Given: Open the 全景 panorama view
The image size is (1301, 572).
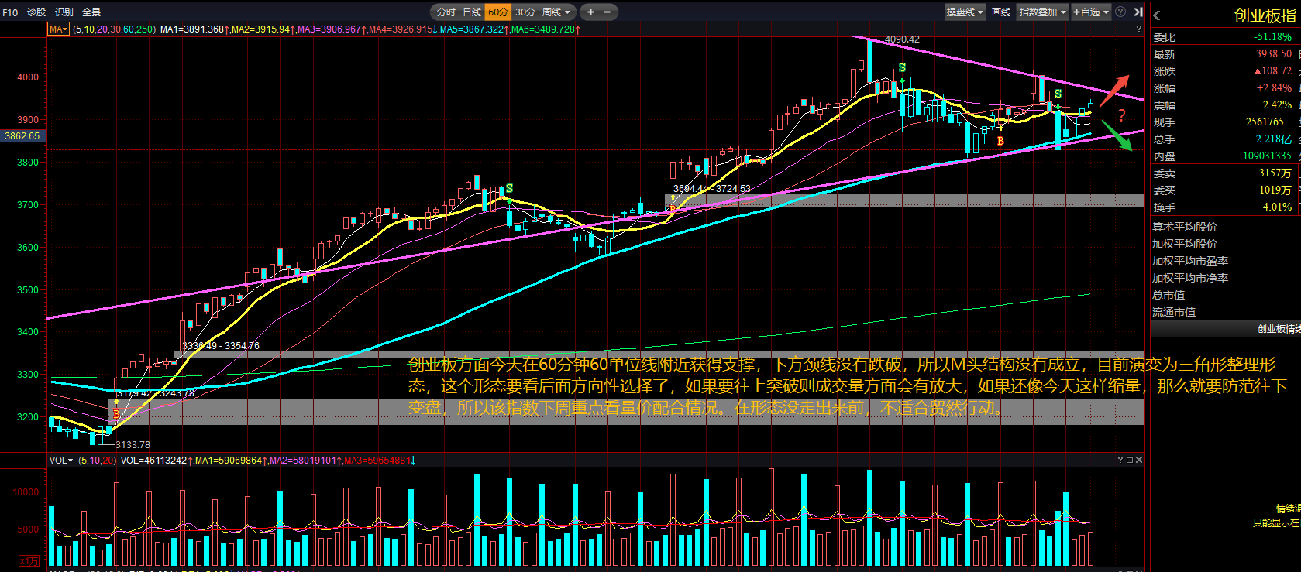Looking at the screenshot, I should pyautogui.click(x=91, y=12).
